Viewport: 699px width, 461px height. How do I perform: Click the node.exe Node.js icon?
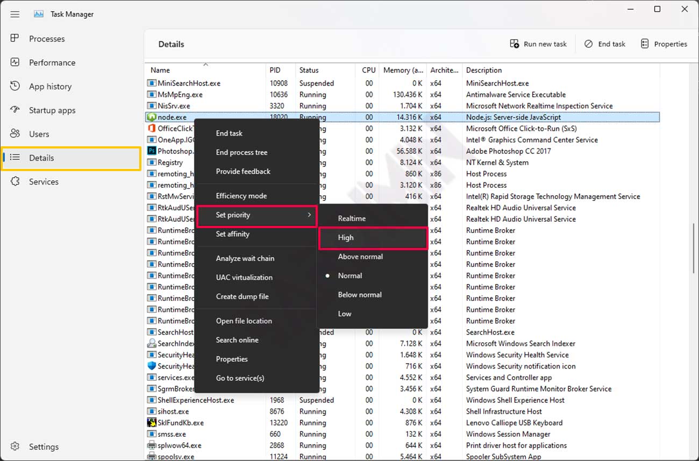point(152,117)
